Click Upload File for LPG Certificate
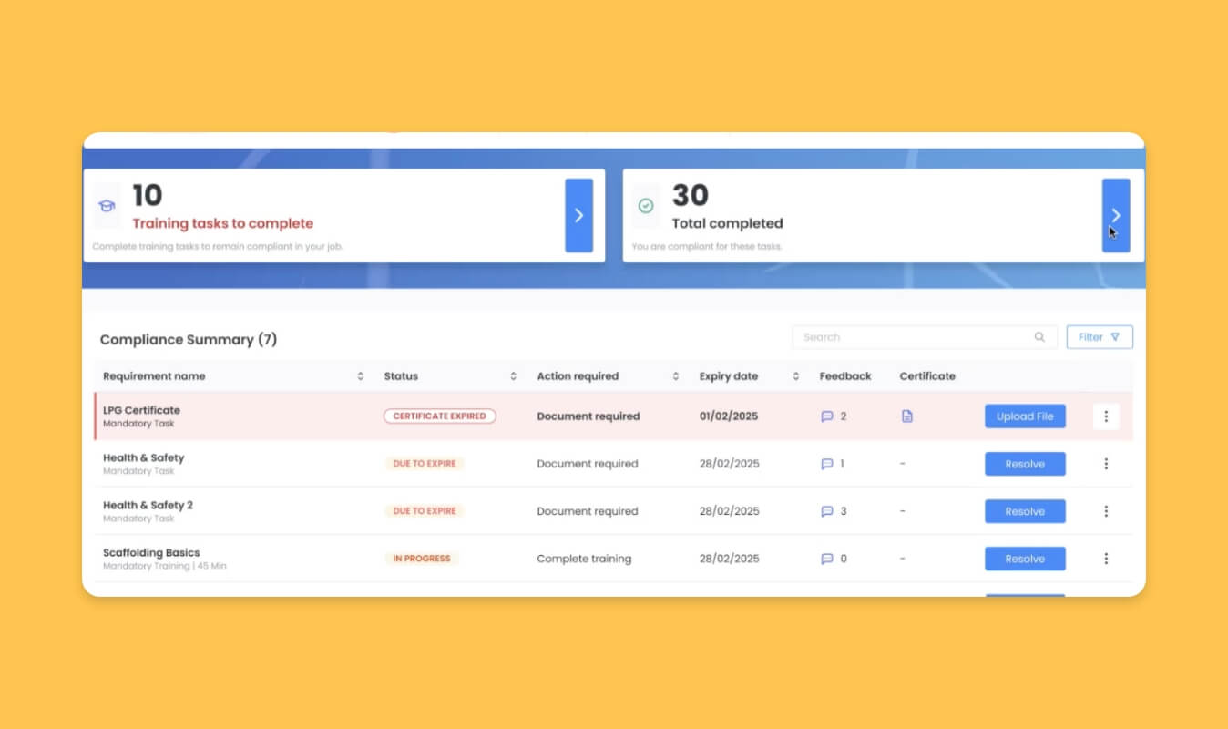Image resolution: width=1228 pixels, height=729 pixels. click(1025, 416)
